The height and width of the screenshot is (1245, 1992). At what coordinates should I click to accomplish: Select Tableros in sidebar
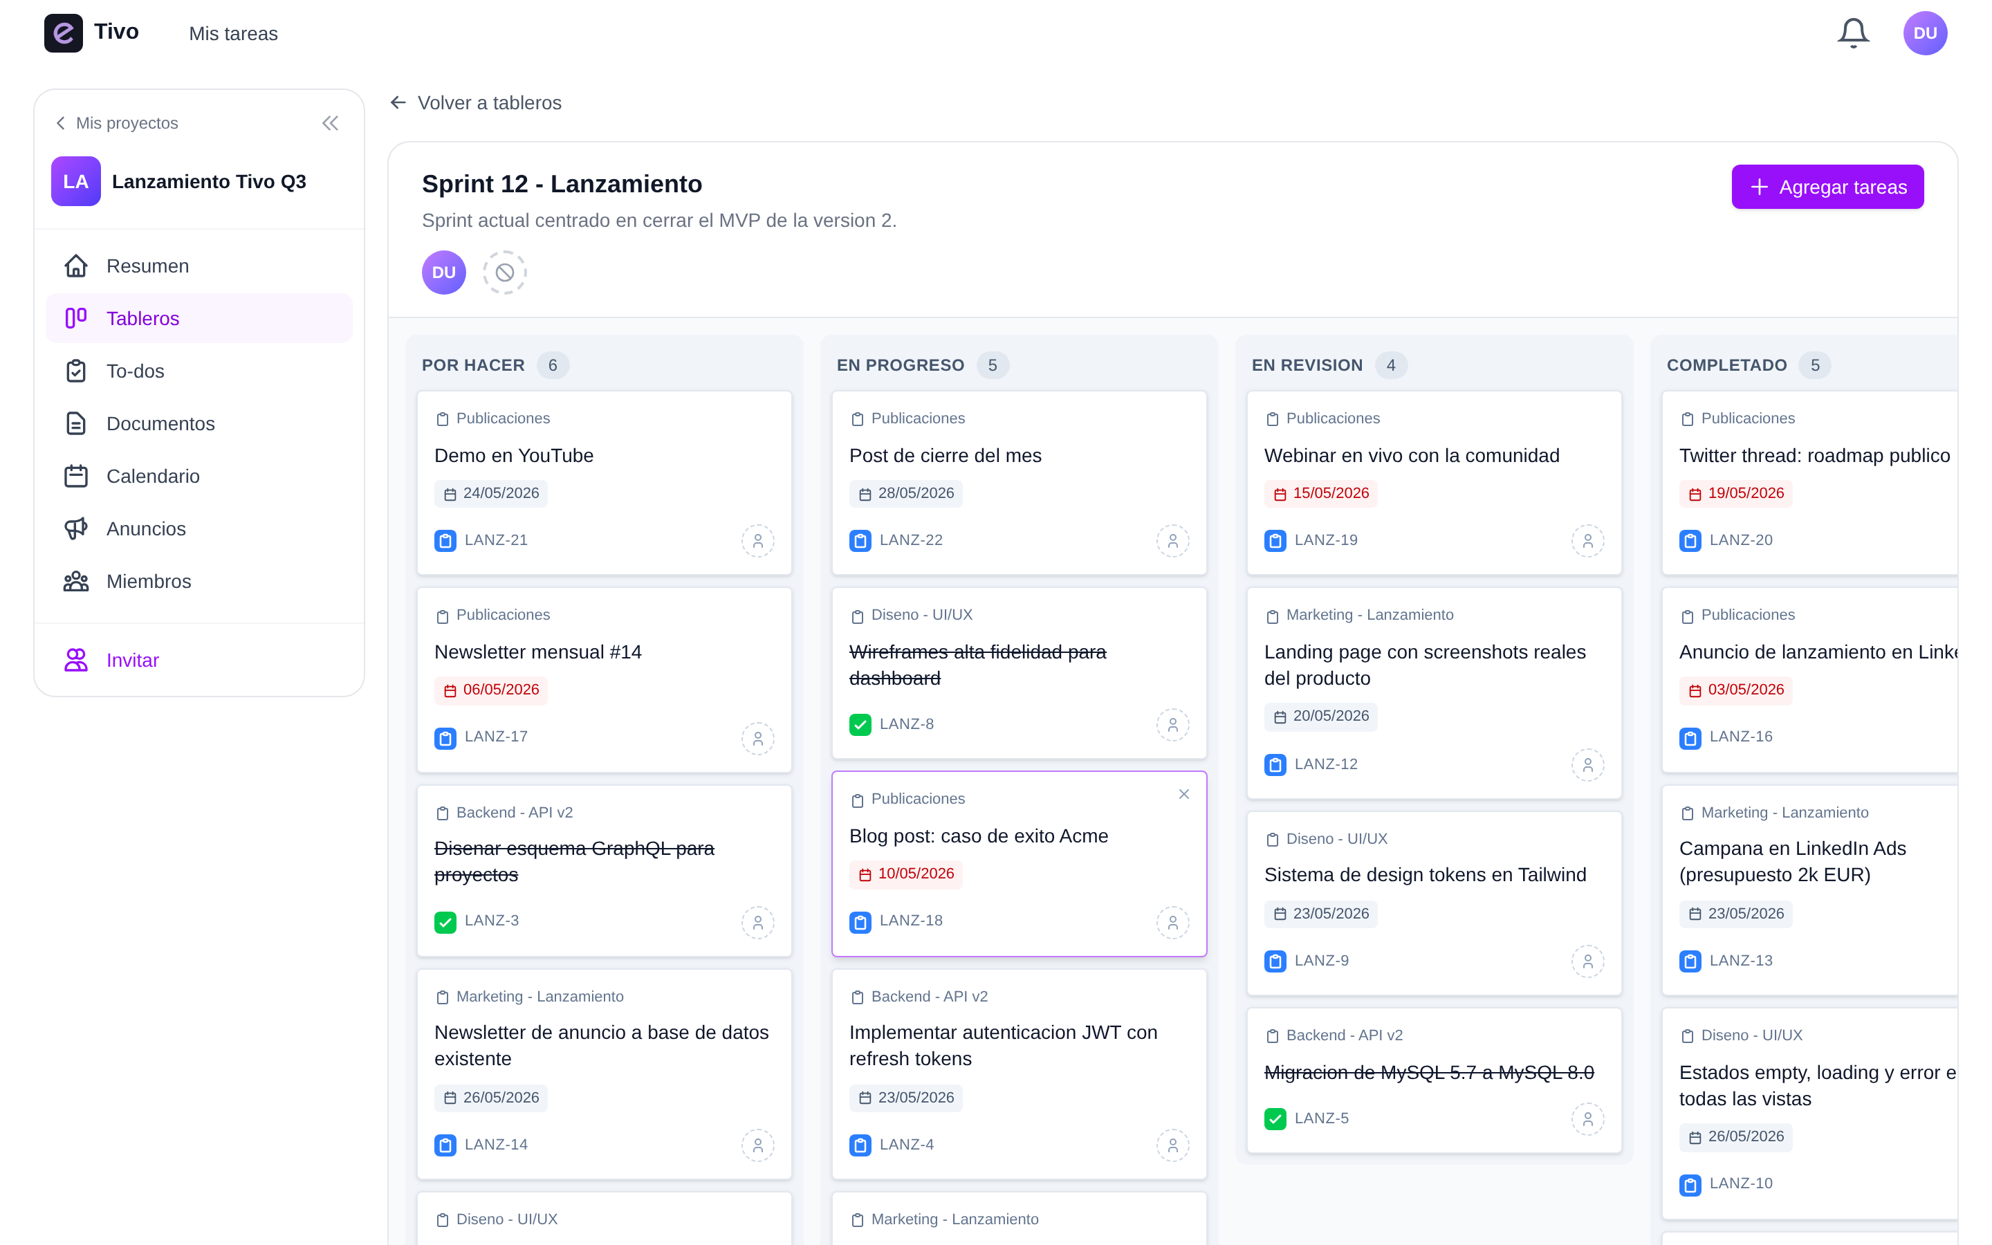click(199, 319)
